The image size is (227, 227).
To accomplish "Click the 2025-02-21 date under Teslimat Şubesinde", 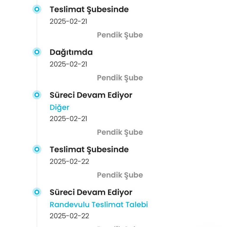I will click(x=68, y=21).
